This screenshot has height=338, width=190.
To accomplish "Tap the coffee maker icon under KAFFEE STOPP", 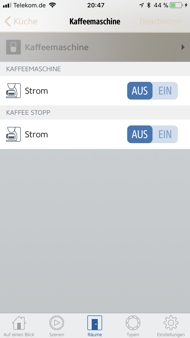I will pos(13,134).
